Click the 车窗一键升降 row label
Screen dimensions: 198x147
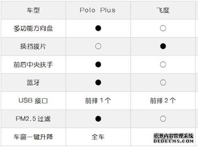[33, 137]
